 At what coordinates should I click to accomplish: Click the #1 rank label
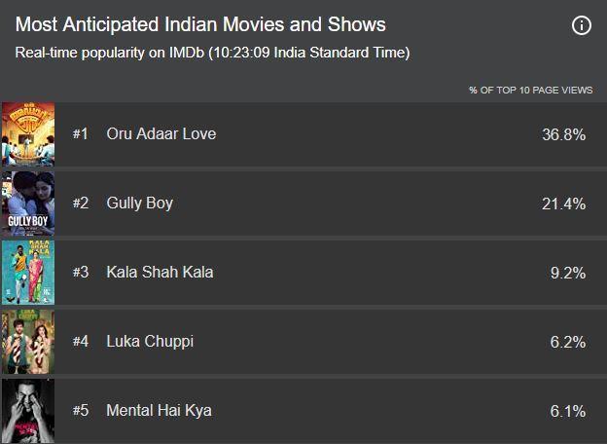[81, 134]
